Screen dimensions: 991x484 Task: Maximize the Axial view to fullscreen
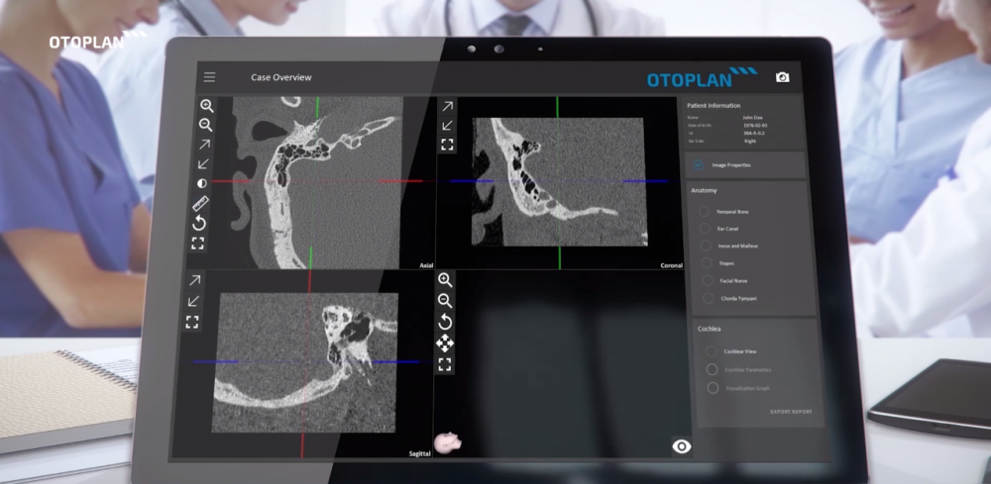click(198, 242)
